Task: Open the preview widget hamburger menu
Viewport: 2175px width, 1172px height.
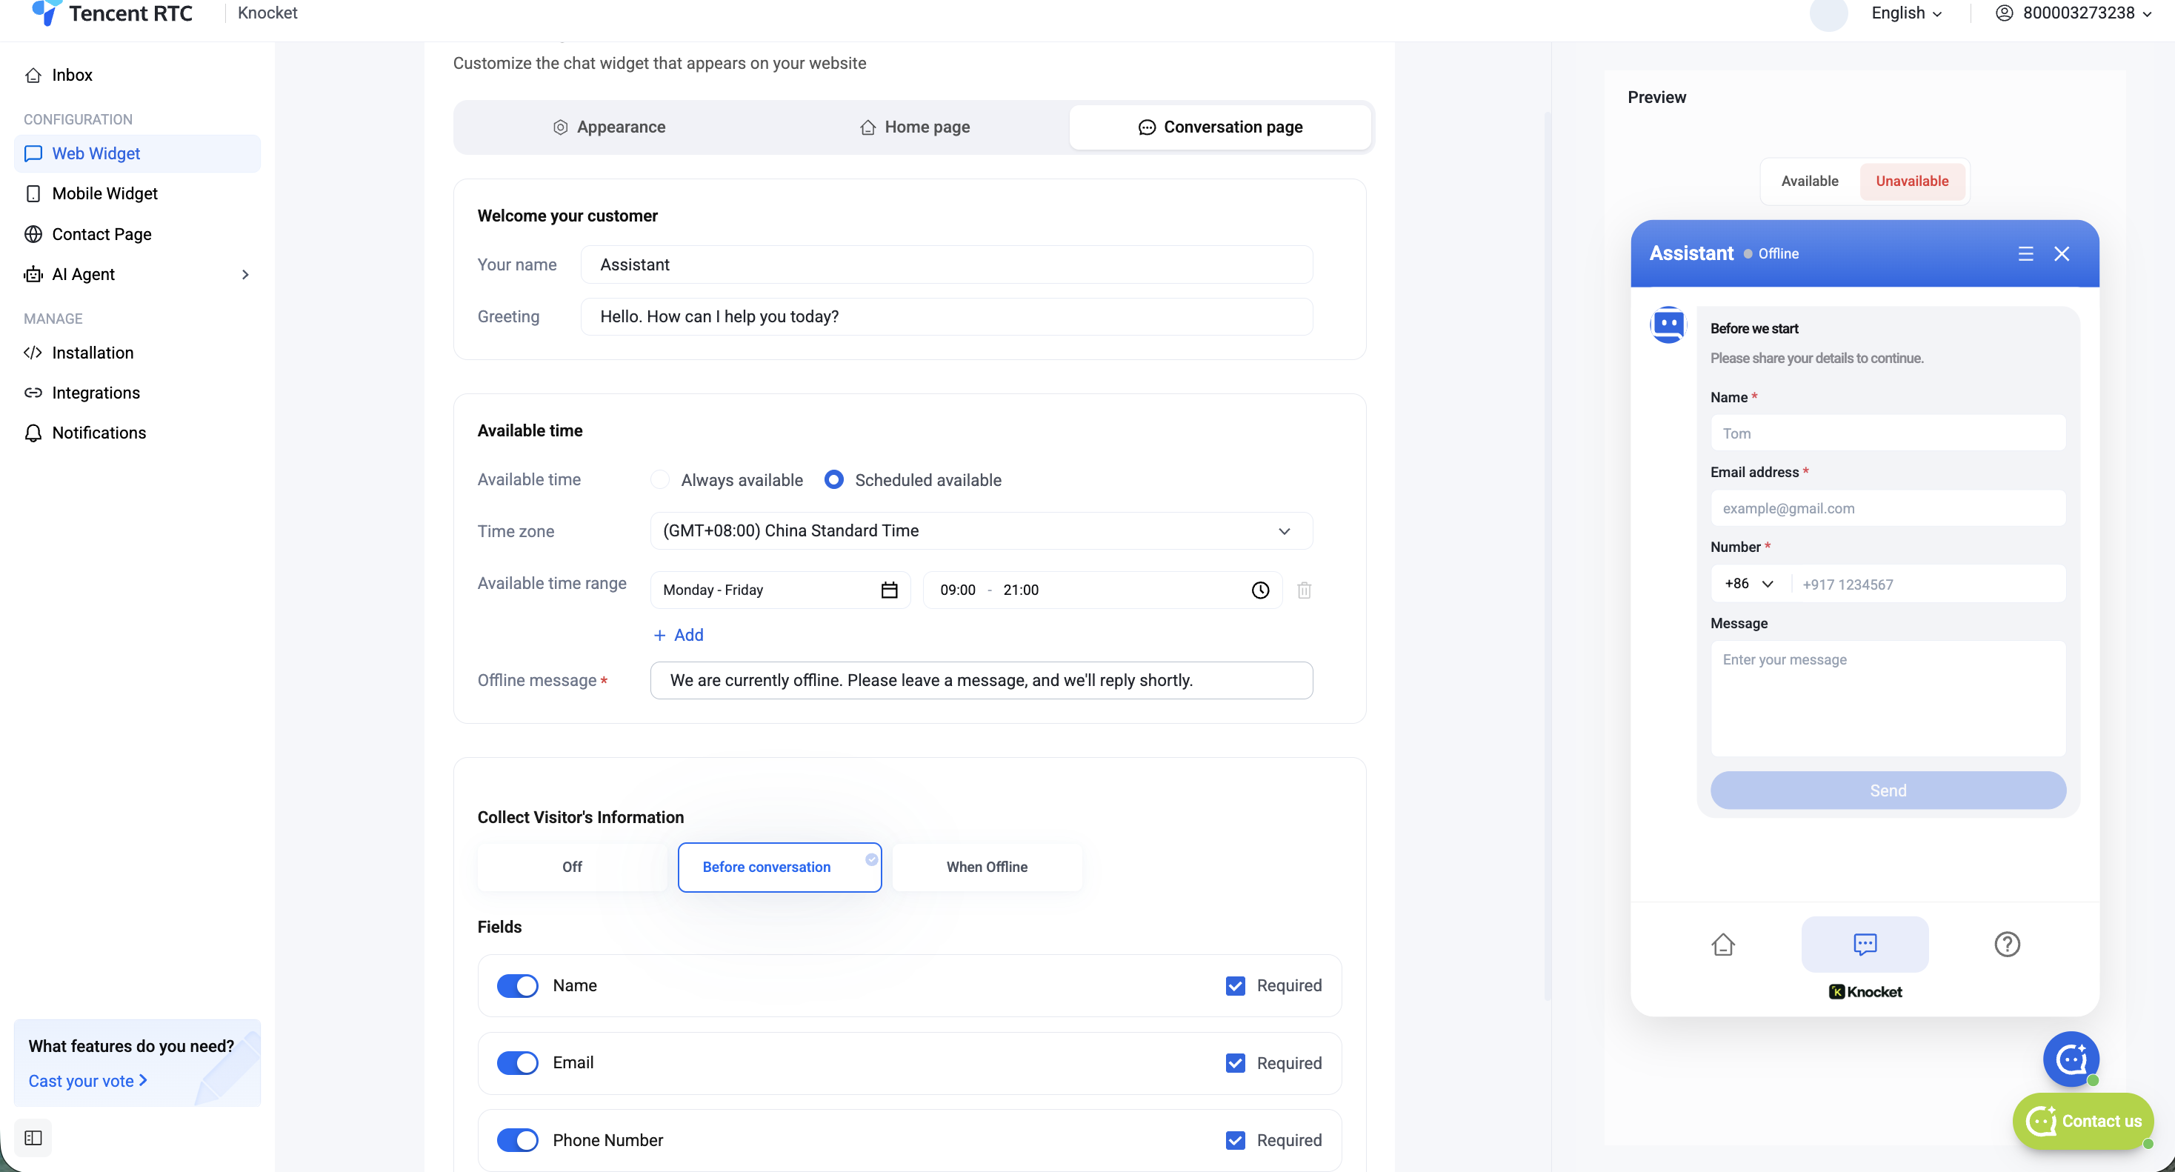Action: [x=2025, y=254]
